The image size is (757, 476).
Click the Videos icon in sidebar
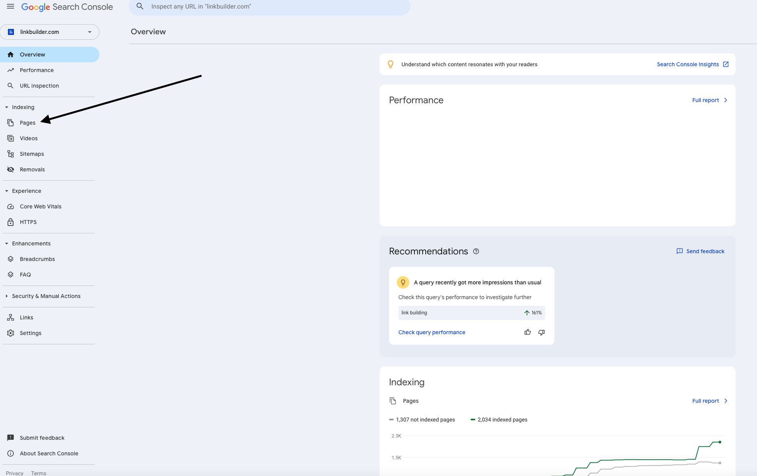[11, 138]
